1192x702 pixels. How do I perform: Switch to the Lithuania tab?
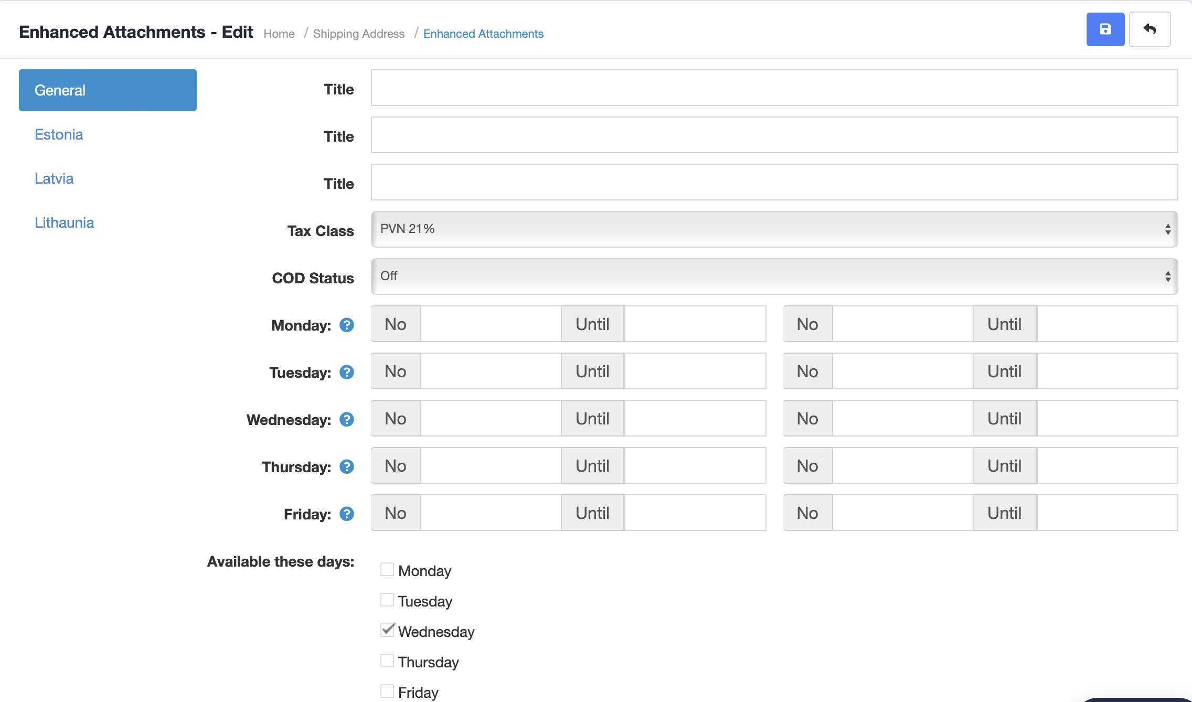[x=64, y=223]
